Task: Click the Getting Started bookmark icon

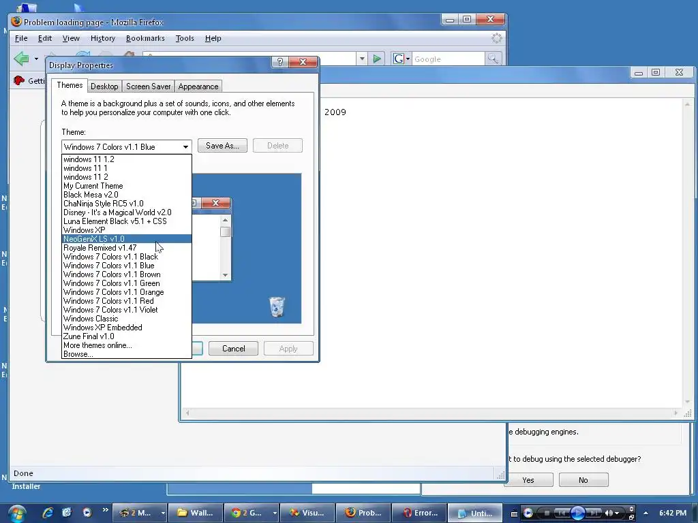Action: (x=18, y=80)
